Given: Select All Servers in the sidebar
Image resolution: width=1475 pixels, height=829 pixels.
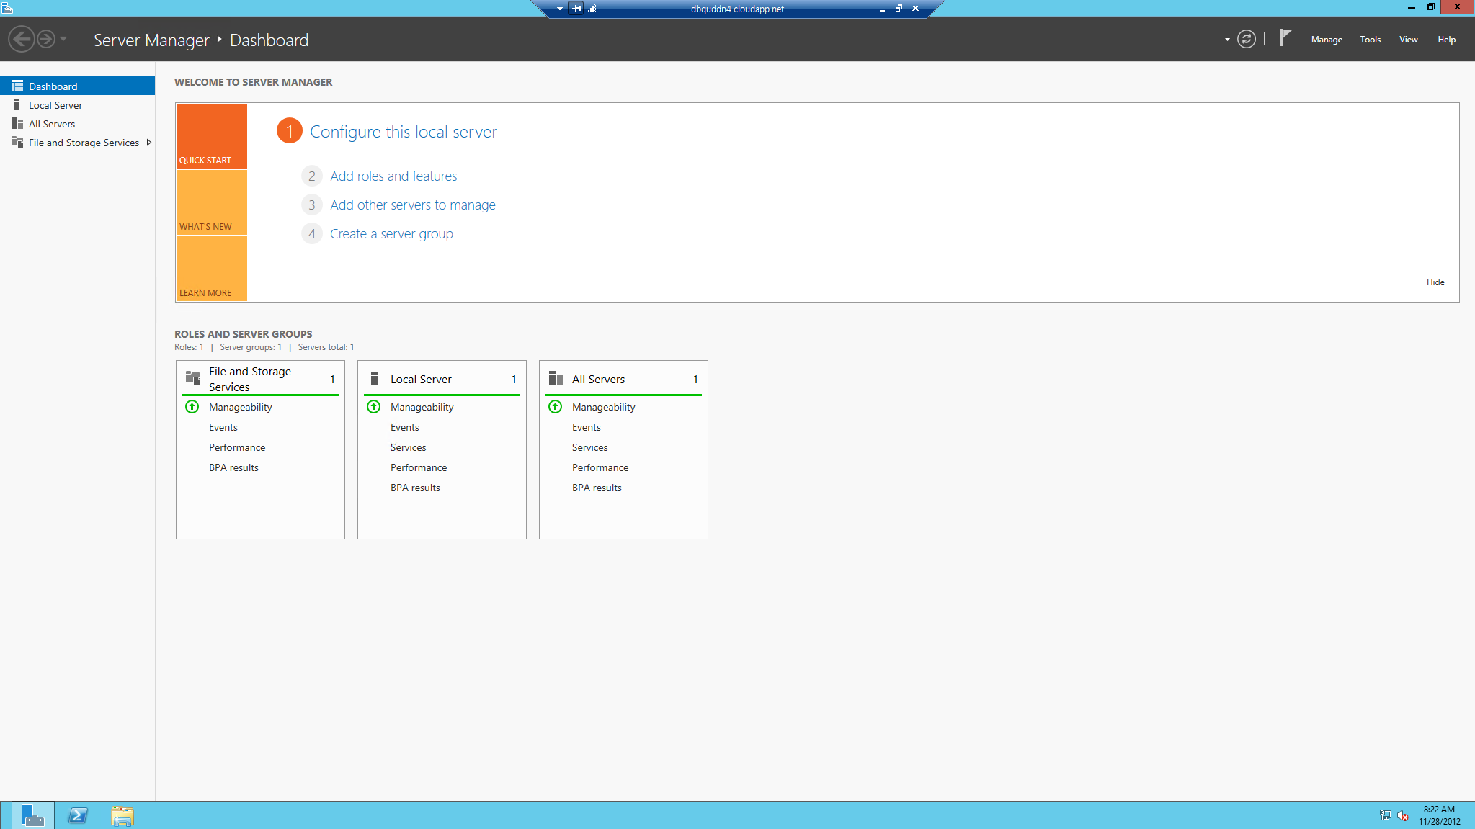Looking at the screenshot, I should click(78, 124).
